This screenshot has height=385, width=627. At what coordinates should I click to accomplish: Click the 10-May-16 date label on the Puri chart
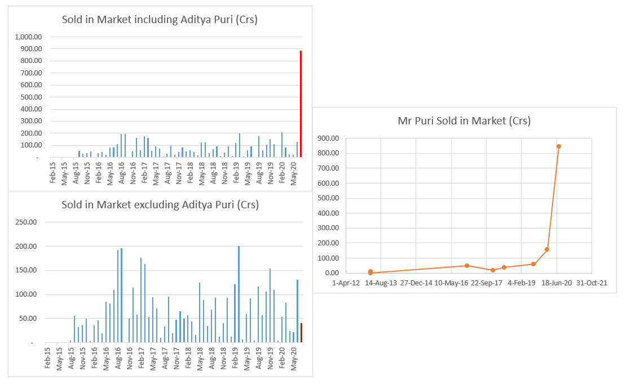point(452,283)
